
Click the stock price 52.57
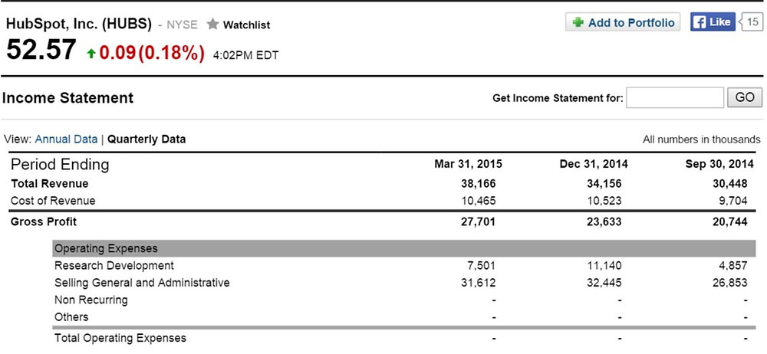pyautogui.click(x=41, y=50)
